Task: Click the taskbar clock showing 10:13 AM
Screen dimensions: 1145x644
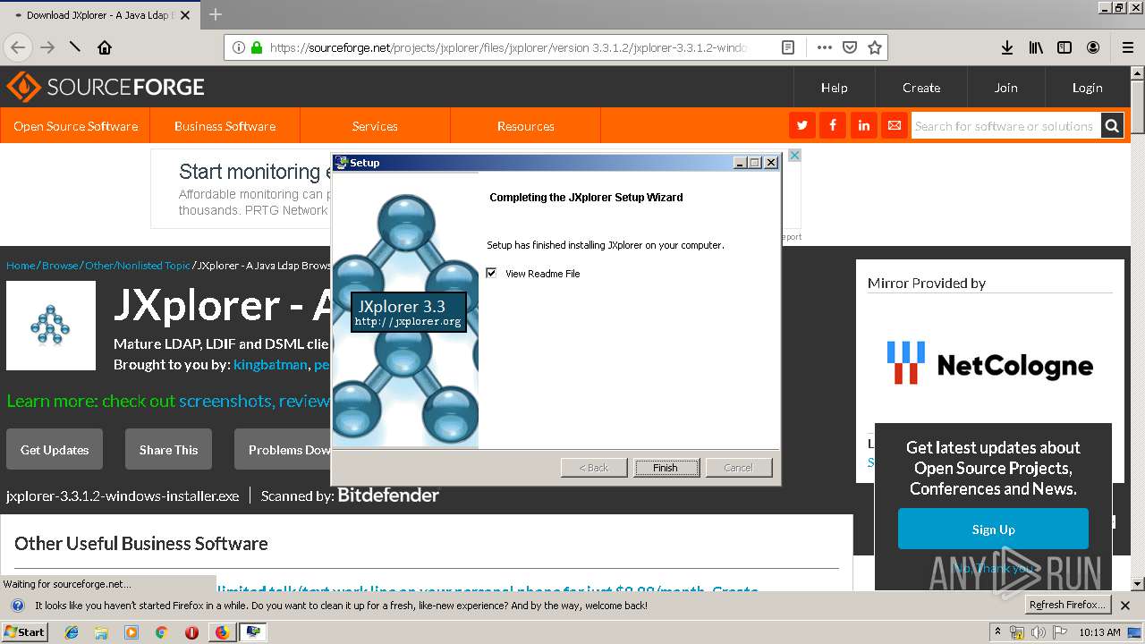Action: click(x=1099, y=631)
